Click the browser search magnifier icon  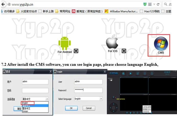[166, 4]
